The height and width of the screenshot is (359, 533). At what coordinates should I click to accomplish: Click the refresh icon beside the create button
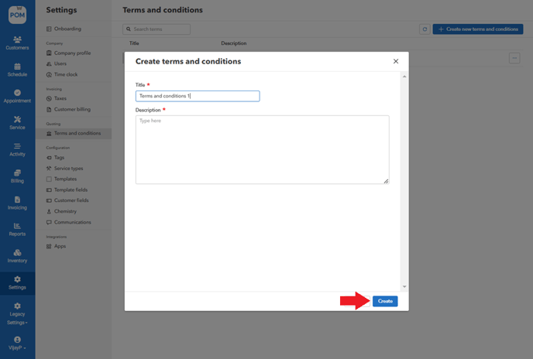tap(425, 29)
